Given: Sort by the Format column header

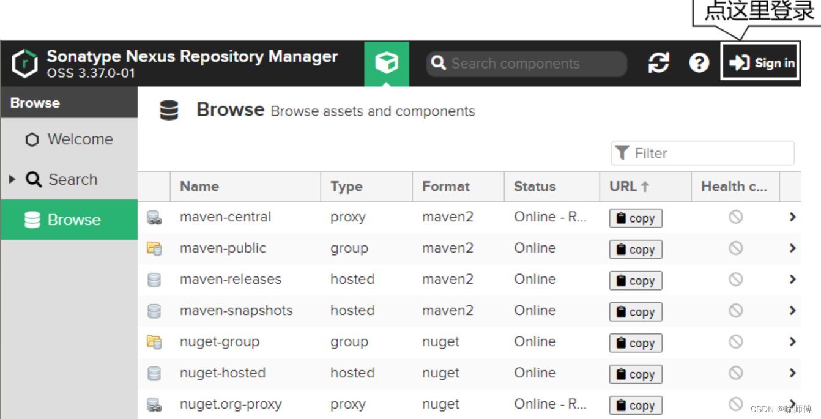Looking at the screenshot, I should (x=458, y=187).
